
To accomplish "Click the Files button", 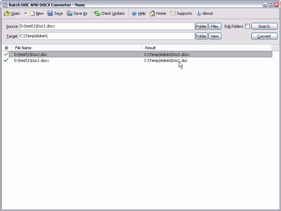I will tap(215, 26).
